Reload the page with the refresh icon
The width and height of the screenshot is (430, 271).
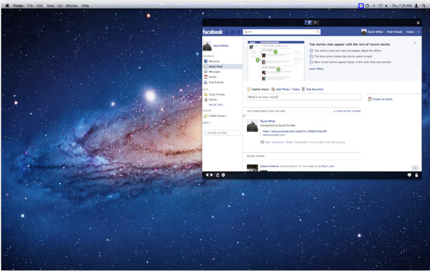pyautogui.click(x=218, y=175)
